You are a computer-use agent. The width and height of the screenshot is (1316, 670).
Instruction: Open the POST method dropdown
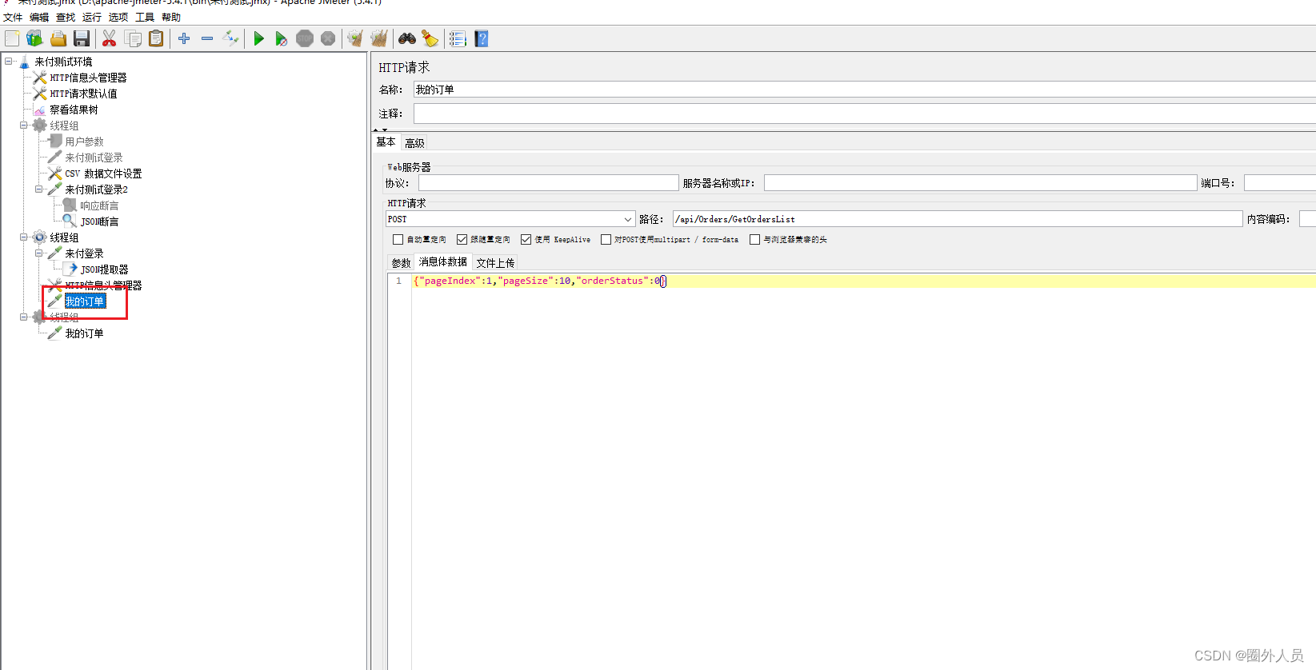click(x=510, y=219)
